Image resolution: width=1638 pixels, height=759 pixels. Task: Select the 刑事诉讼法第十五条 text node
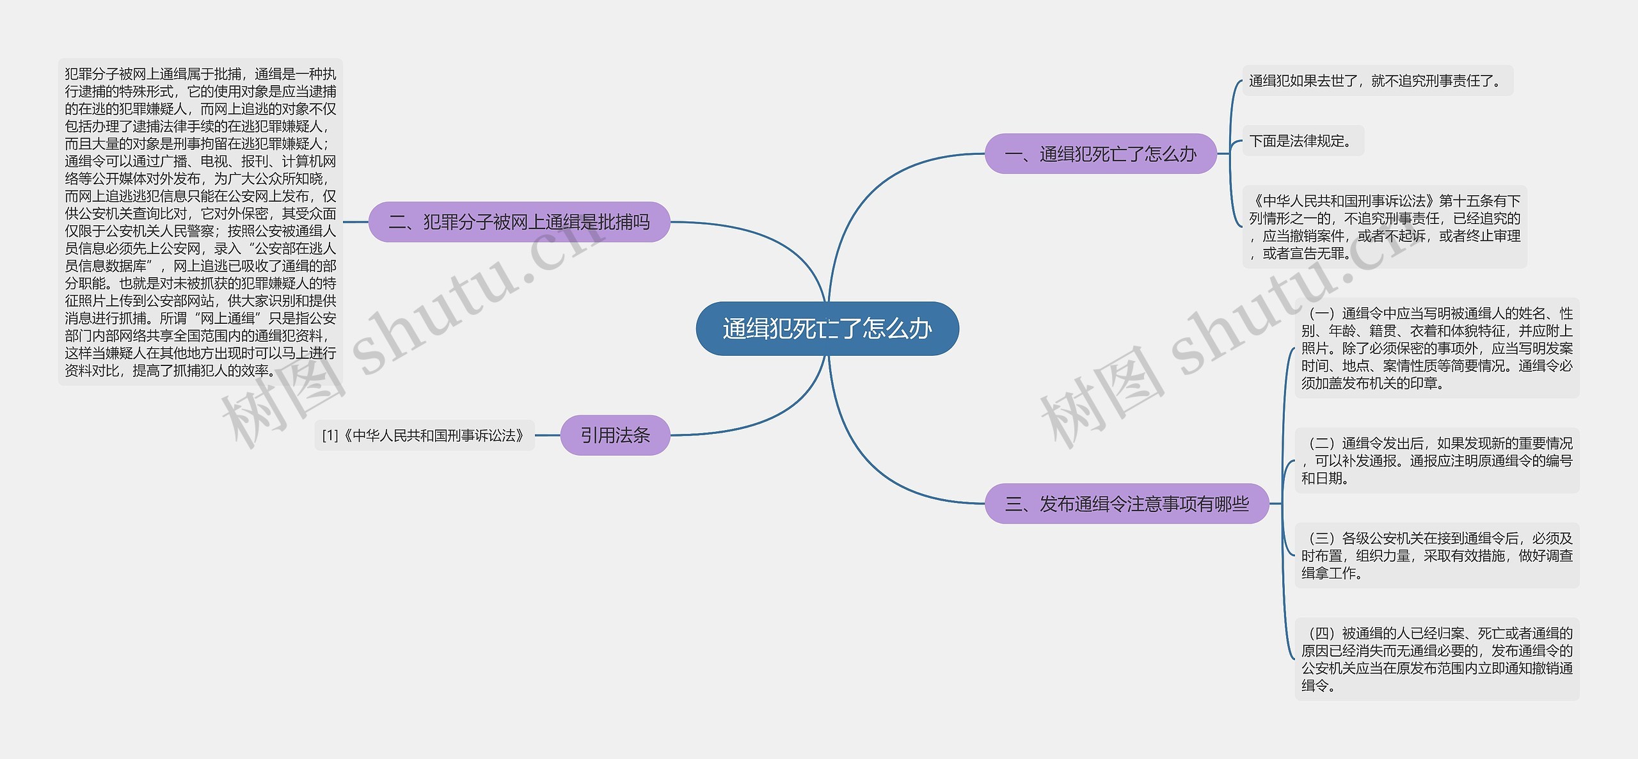pyautogui.click(x=1384, y=227)
